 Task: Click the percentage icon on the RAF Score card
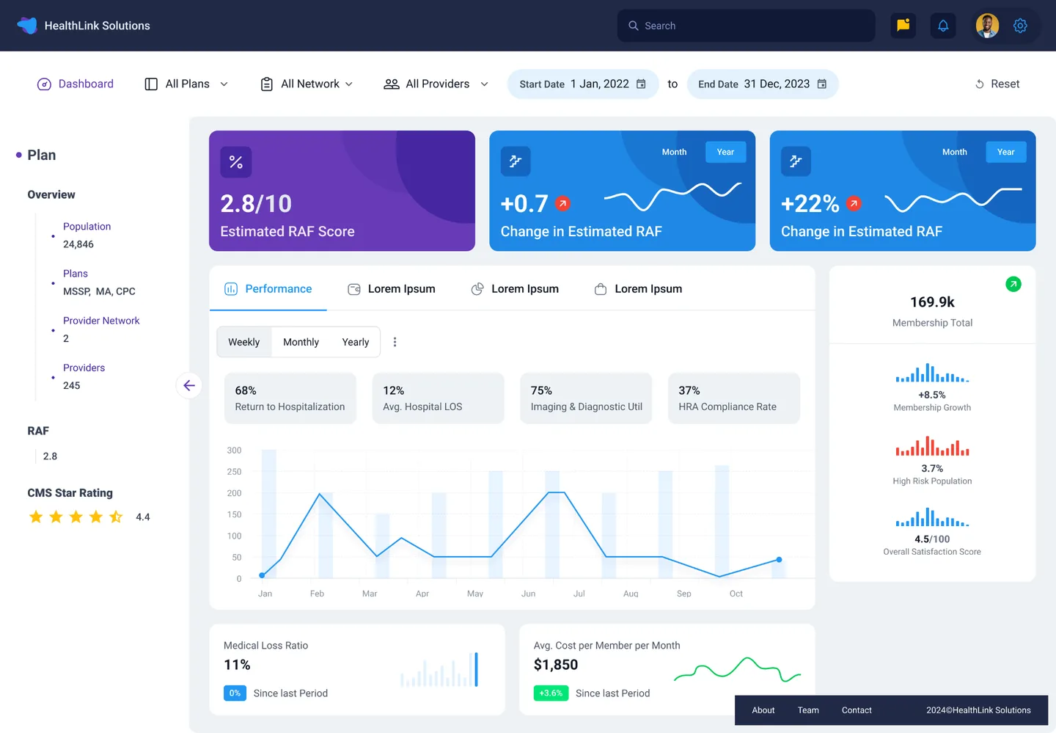pyautogui.click(x=235, y=161)
